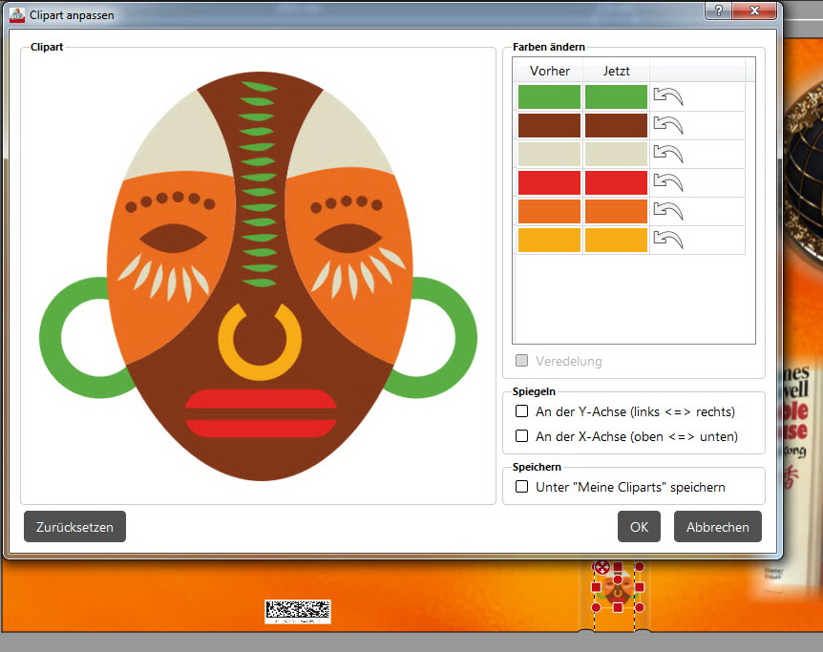Reset the brown color with undo arrow
This screenshot has width=823, height=652.
point(668,125)
